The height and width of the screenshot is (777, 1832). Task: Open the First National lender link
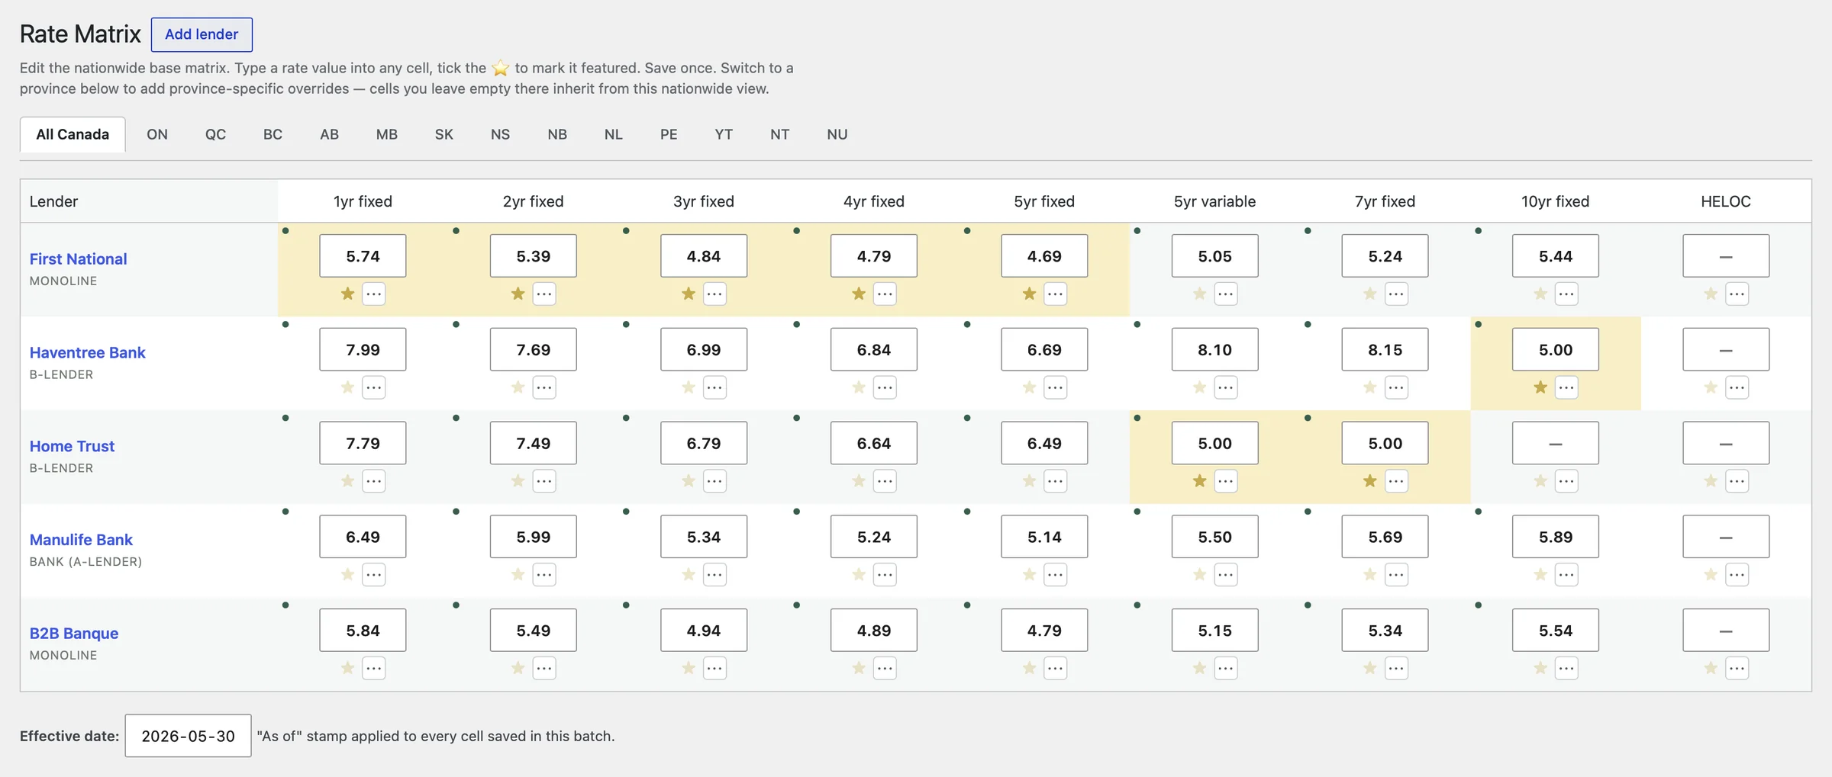point(78,258)
